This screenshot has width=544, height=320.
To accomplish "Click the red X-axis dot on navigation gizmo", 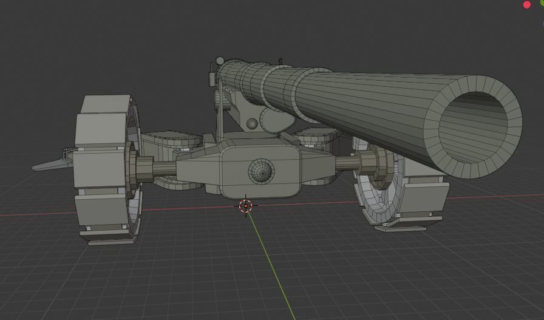I will pos(526,5).
